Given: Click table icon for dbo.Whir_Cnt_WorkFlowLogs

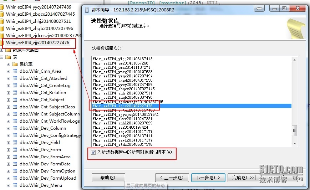Looking at the screenshot, I should 15,121.
